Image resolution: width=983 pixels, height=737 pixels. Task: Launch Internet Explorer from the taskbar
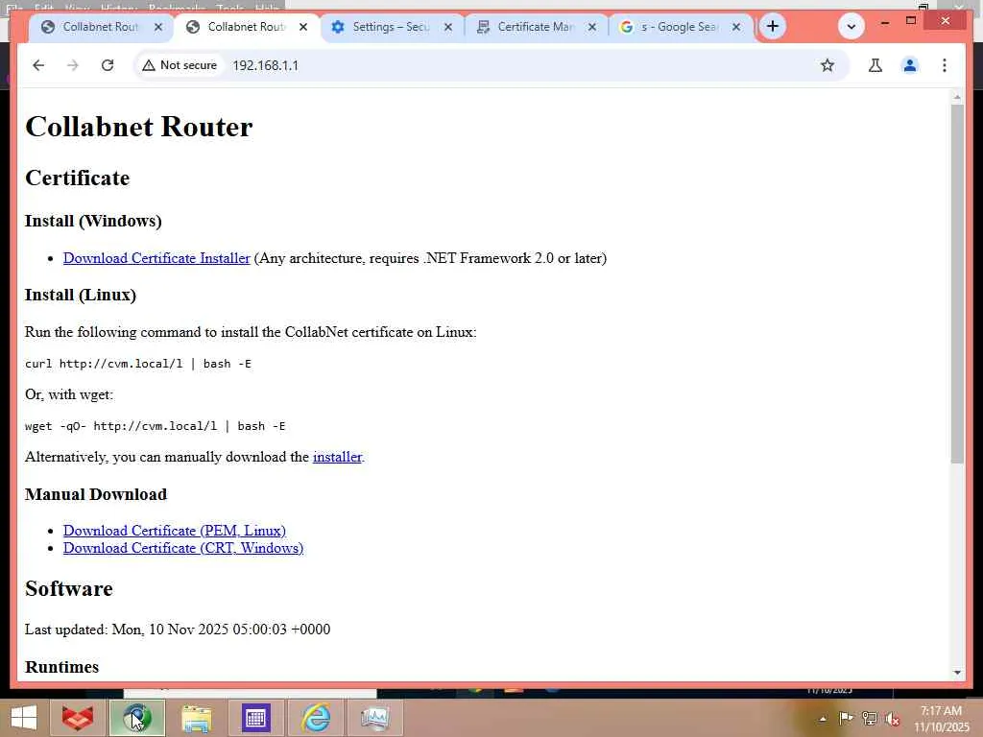315,718
